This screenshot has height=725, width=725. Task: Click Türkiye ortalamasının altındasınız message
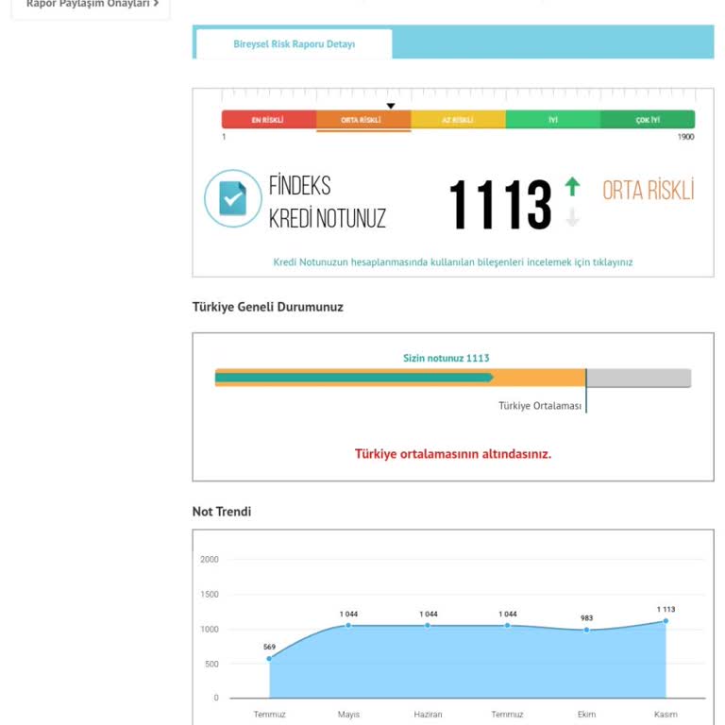click(453, 454)
